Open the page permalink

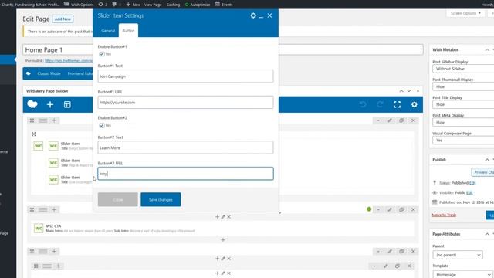[x=69, y=60]
